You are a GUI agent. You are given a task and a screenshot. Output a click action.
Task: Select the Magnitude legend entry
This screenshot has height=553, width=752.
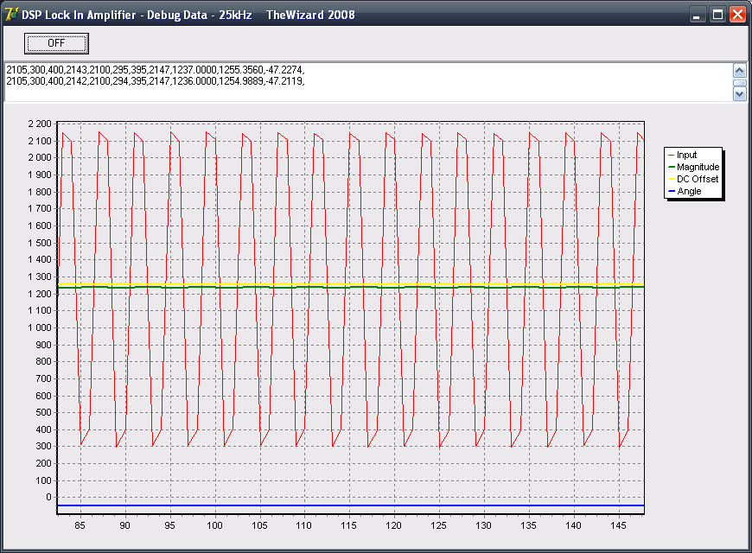coord(698,167)
